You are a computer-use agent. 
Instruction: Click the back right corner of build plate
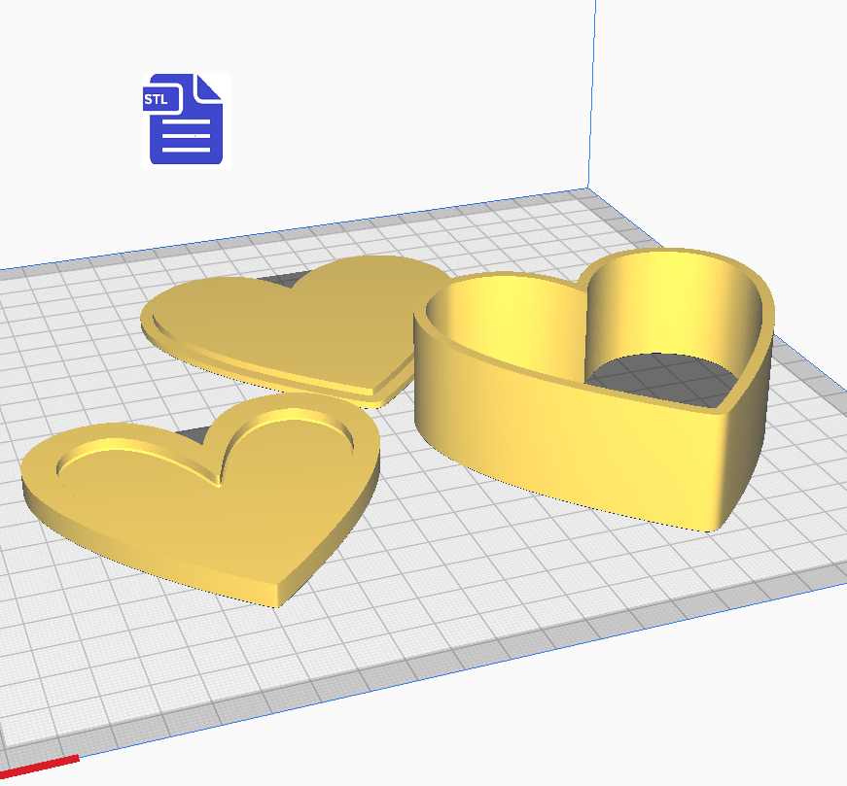589,190
